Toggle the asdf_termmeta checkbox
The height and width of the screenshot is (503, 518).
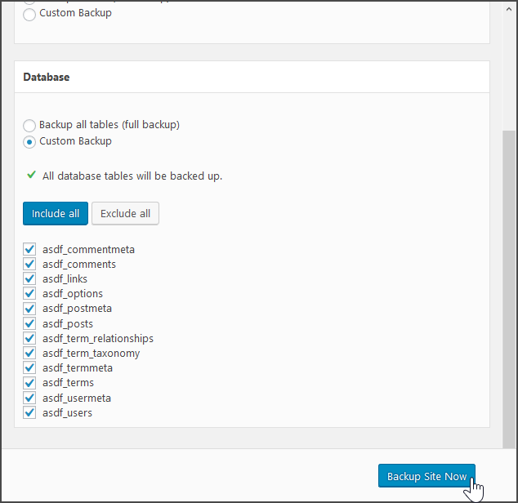coord(29,367)
